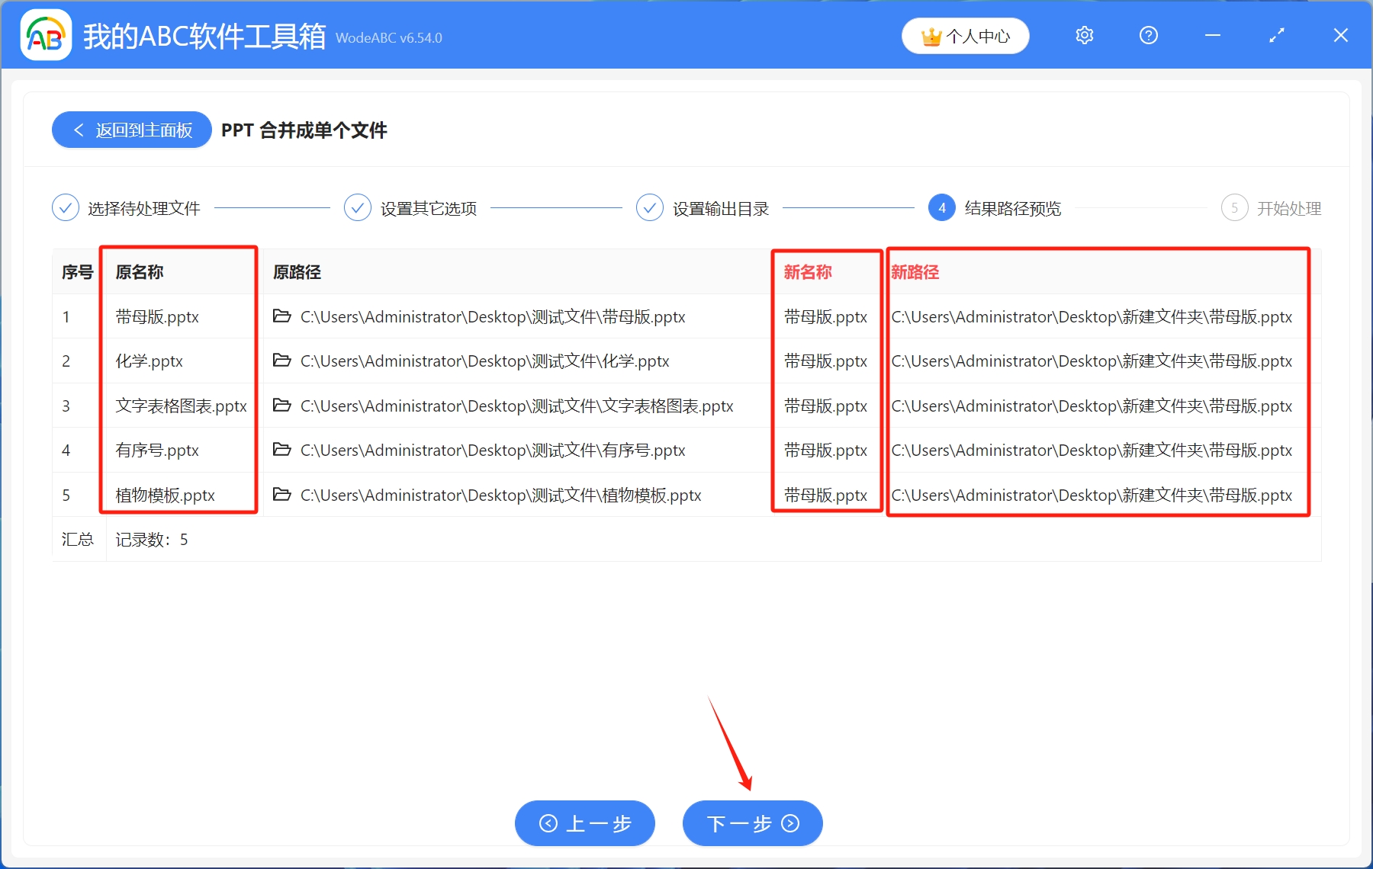
Task: Click the checkmark on 选择待处理文件 step
Action: pyautogui.click(x=65, y=207)
